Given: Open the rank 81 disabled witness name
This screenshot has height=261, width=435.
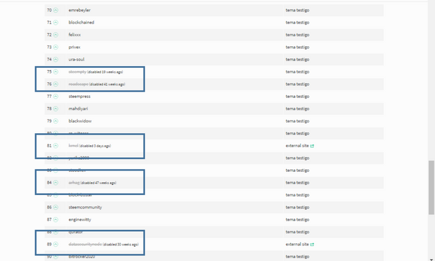Looking at the screenshot, I should (73, 145).
